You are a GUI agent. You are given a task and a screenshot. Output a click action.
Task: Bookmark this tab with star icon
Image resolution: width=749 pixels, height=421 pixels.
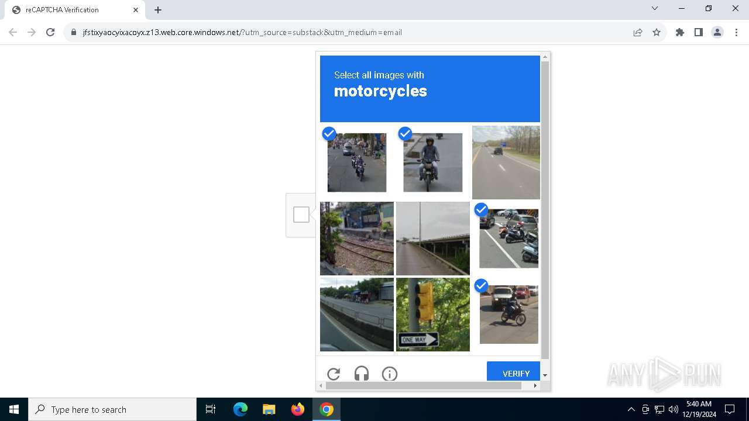657,32
